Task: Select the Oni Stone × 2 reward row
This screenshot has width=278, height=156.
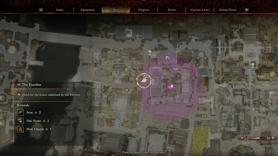Action: [x=33, y=121]
